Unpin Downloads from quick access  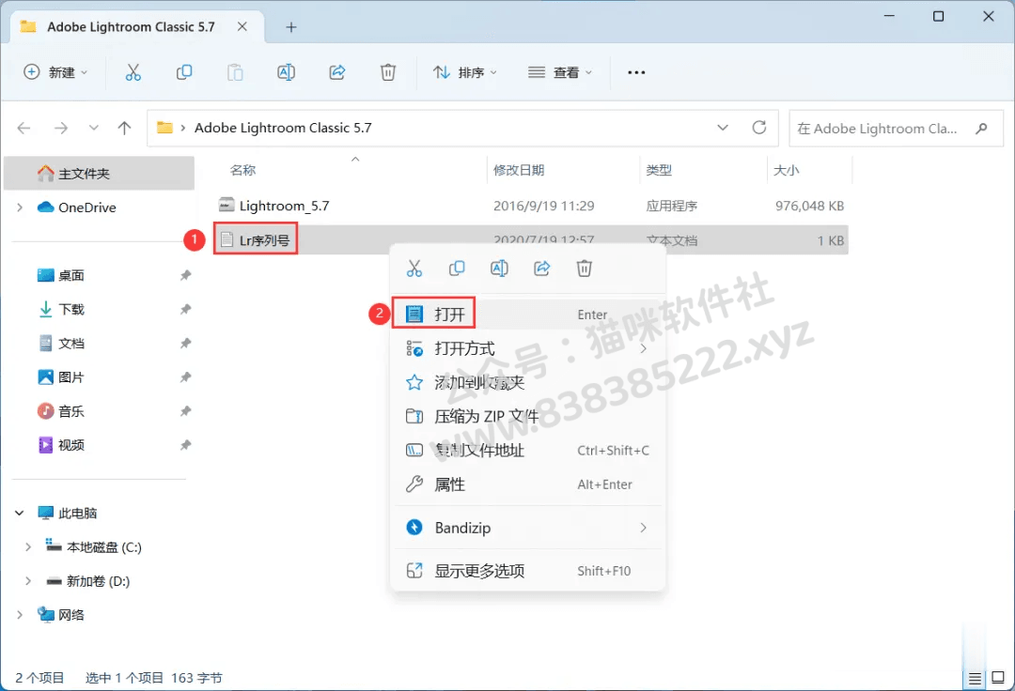(x=186, y=309)
